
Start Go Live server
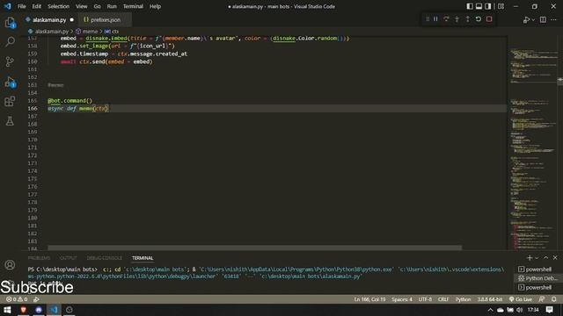click(520, 299)
